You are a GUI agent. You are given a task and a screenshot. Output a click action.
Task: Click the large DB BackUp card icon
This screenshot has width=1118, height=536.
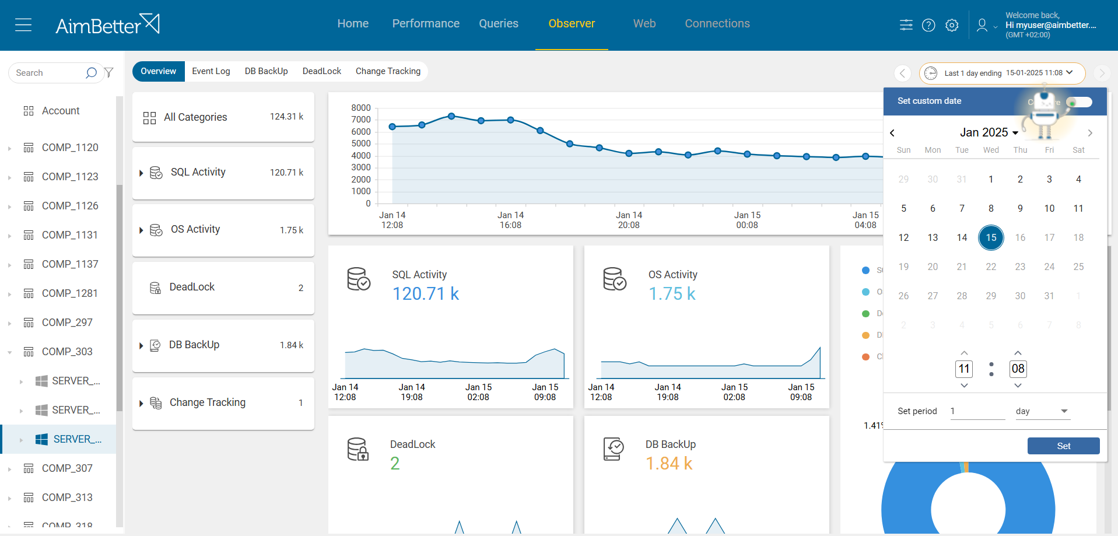[614, 449]
